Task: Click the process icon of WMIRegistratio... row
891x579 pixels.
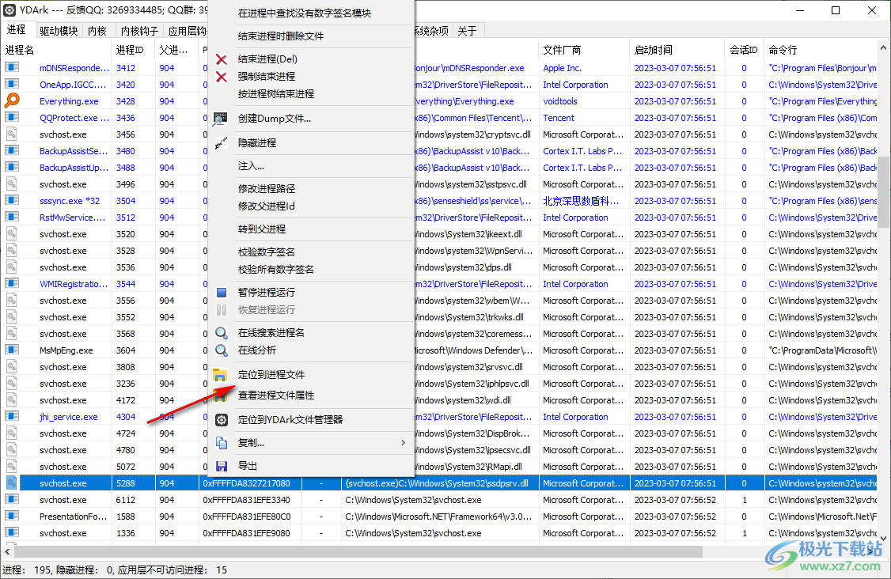Action: tap(12, 283)
